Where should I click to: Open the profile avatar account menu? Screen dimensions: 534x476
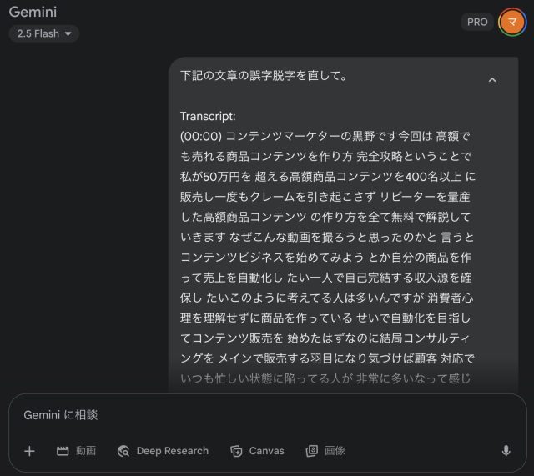click(x=511, y=23)
